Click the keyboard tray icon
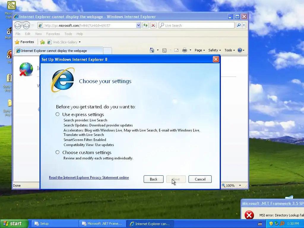The image size is (304, 228). pyautogui.click(x=260, y=224)
